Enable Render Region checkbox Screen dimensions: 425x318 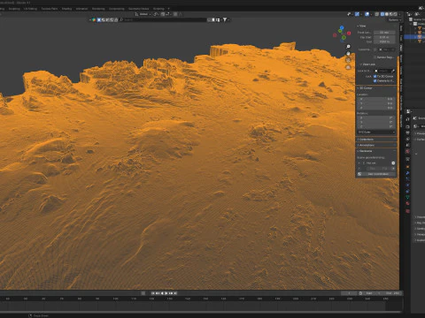(x=375, y=57)
